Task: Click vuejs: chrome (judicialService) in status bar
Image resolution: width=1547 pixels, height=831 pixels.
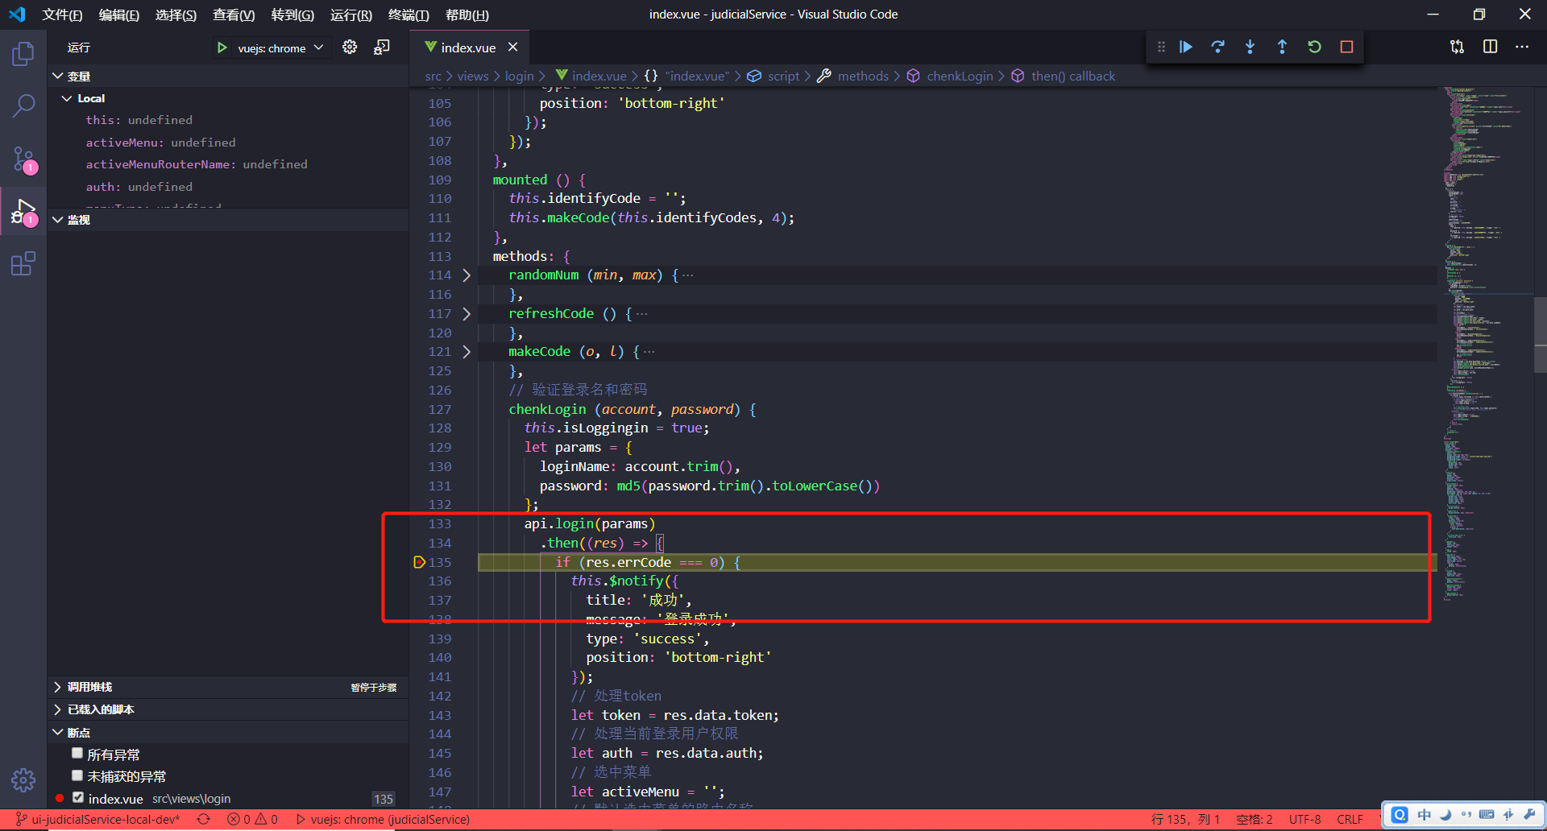Action: pos(383,820)
